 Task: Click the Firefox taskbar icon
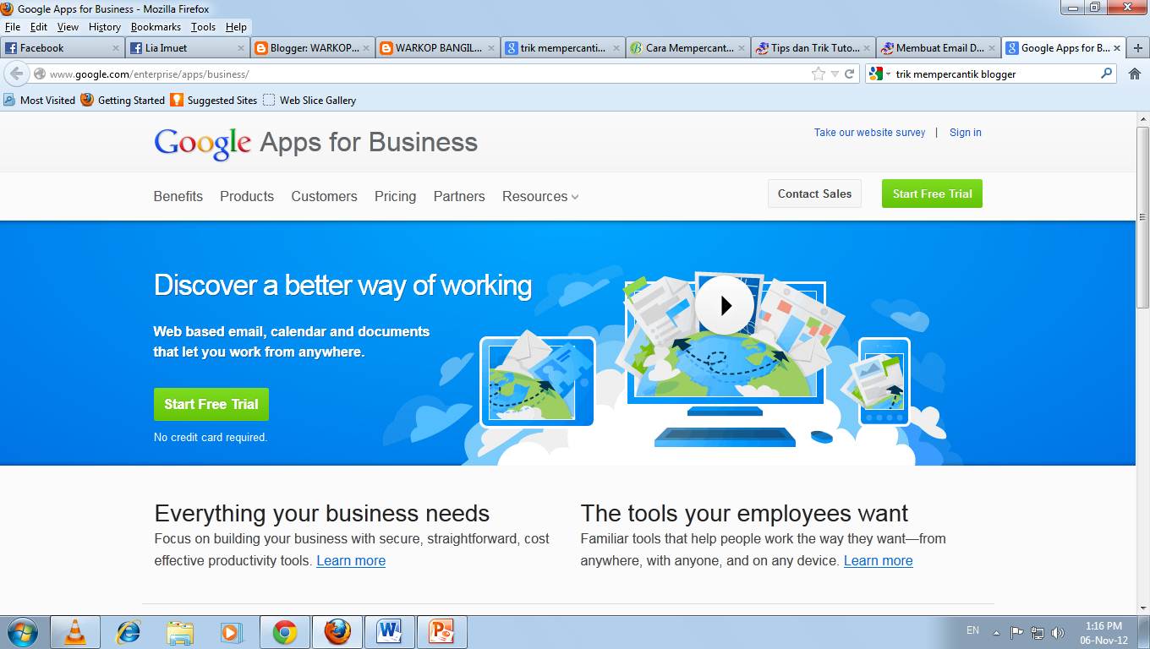click(x=337, y=632)
